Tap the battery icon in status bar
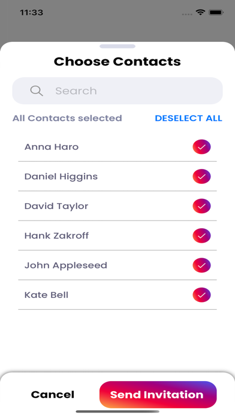 point(216,12)
